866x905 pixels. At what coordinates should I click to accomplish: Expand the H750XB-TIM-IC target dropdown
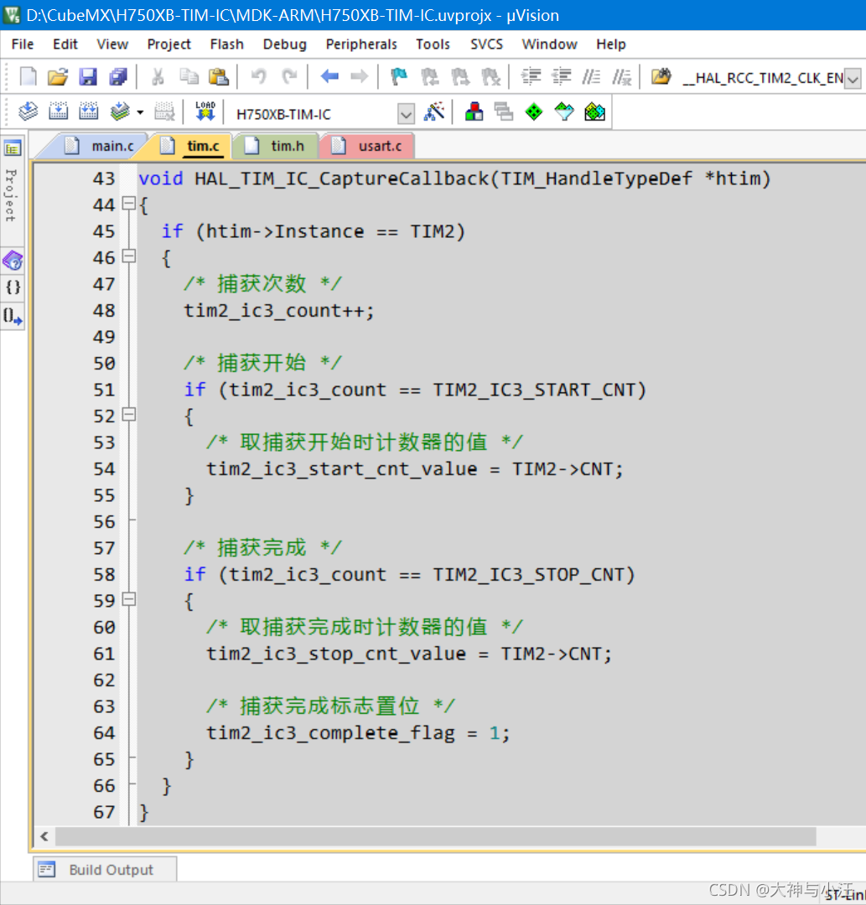(x=406, y=114)
